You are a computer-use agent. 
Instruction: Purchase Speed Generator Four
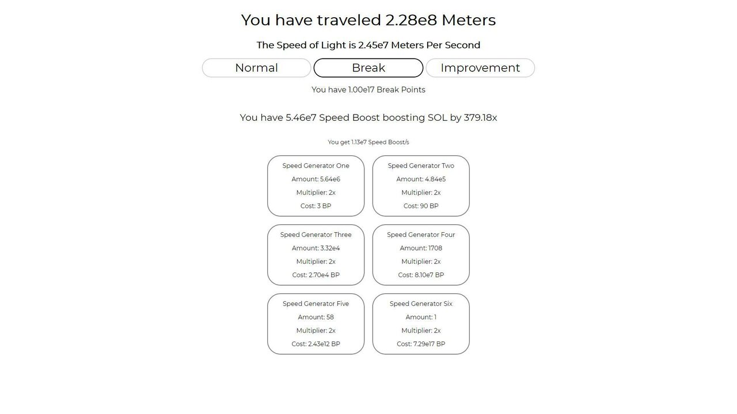point(421,255)
